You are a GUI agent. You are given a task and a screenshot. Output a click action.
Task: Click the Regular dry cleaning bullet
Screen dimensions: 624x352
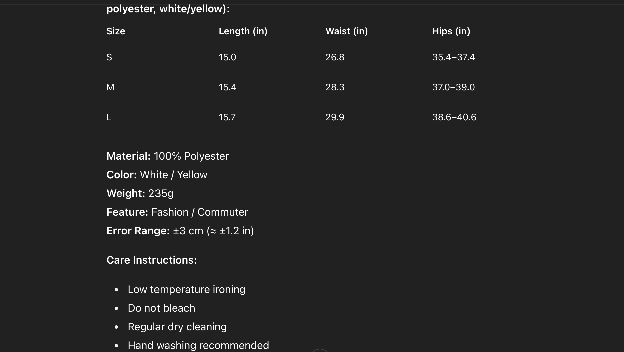(177, 327)
